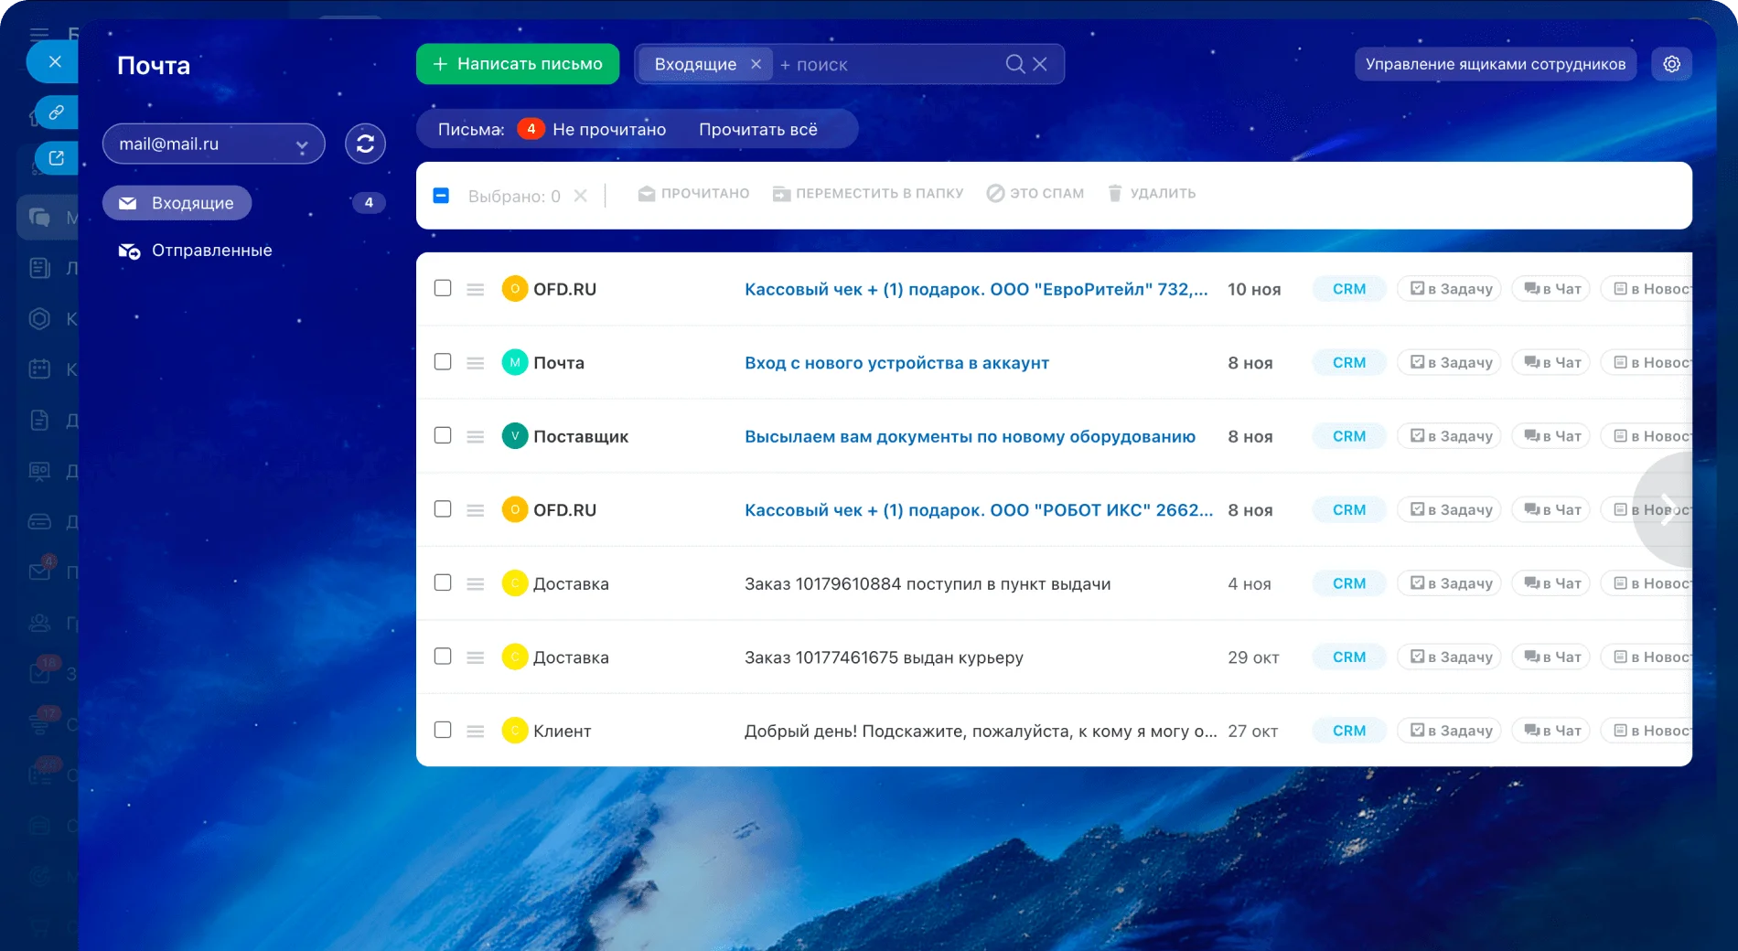1738x951 pixels.
Task: Click the link icon in left side panel
Action: 56,112
